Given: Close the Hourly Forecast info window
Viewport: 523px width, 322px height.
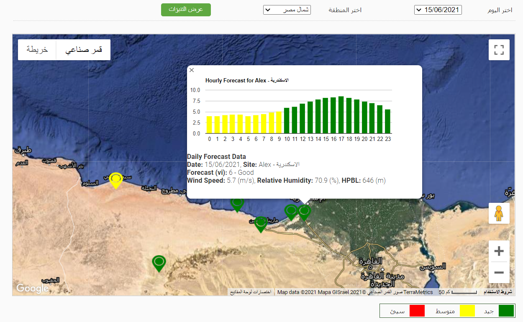Looking at the screenshot, I should click(x=192, y=70).
